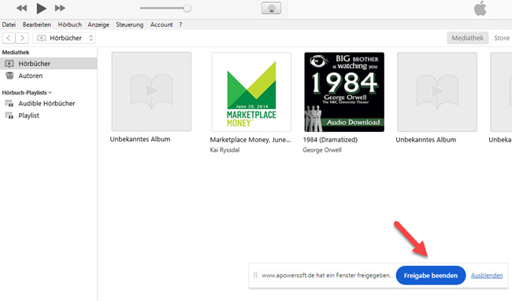Collapse the Hörbuch-Playlists section chevron
Viewport: 512px width, 301px height.
50,93
